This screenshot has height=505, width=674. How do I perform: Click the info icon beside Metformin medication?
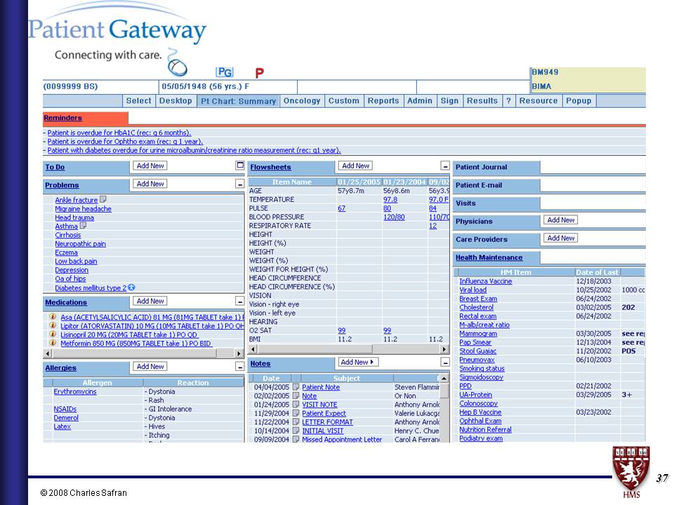point(53,343)
